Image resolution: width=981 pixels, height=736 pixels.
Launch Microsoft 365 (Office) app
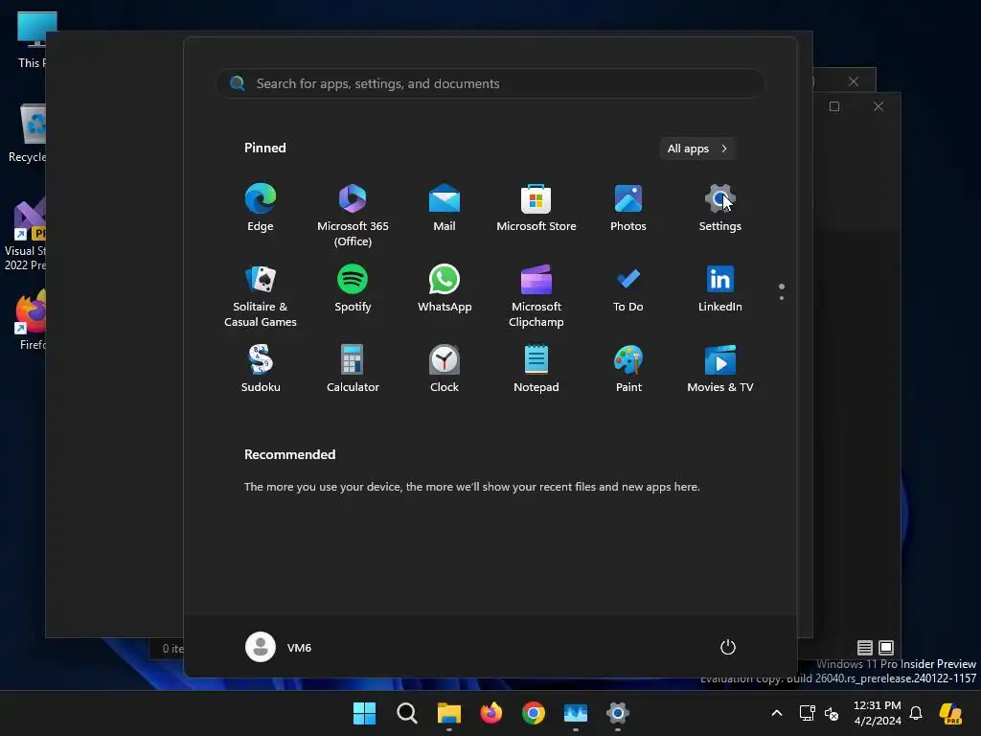353,216
